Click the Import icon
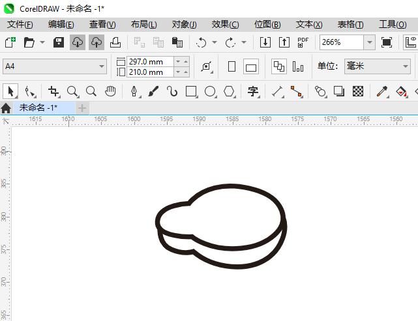 [x=265, y=42]
